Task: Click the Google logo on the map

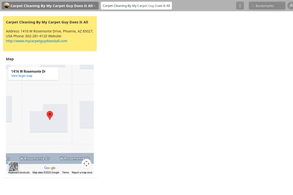Action: pos(50,168)
